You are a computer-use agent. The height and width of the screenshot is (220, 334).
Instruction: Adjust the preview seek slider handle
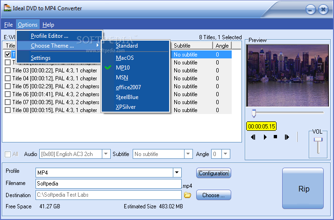click(254, 114)
